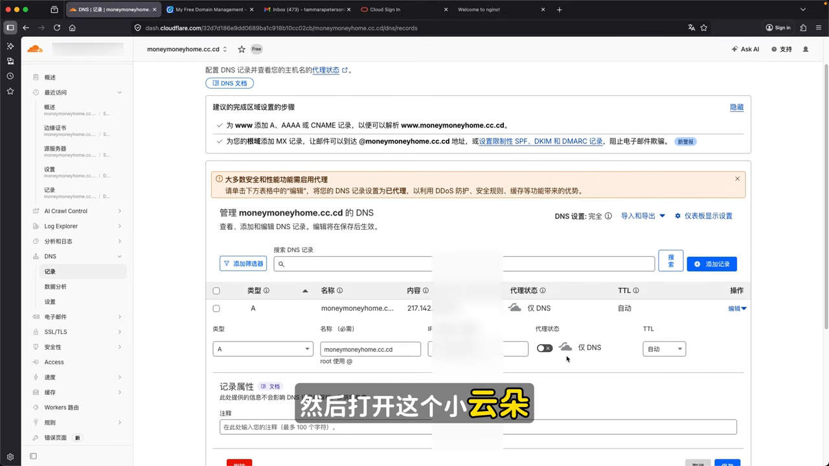Open the AI sparkle icon in side rail
Image resolution: width=829 pixels, height=466 pixels.
pos(10,46)
